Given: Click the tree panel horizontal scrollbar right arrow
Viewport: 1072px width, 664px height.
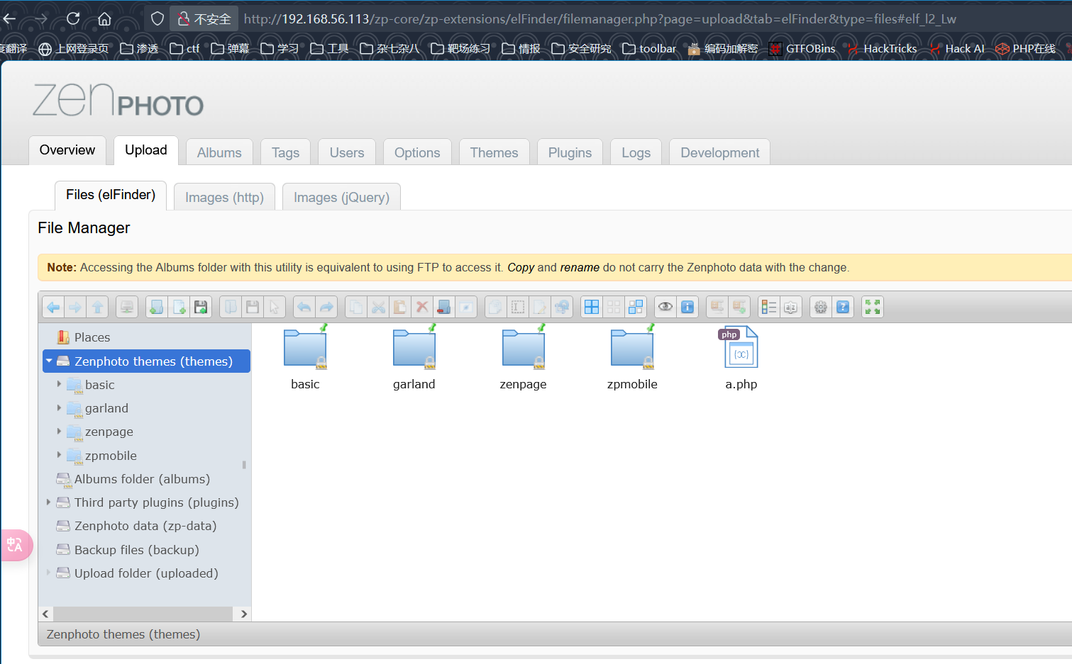Looking at the screenshot, I should pyautogui.click(x=243, y=614).
